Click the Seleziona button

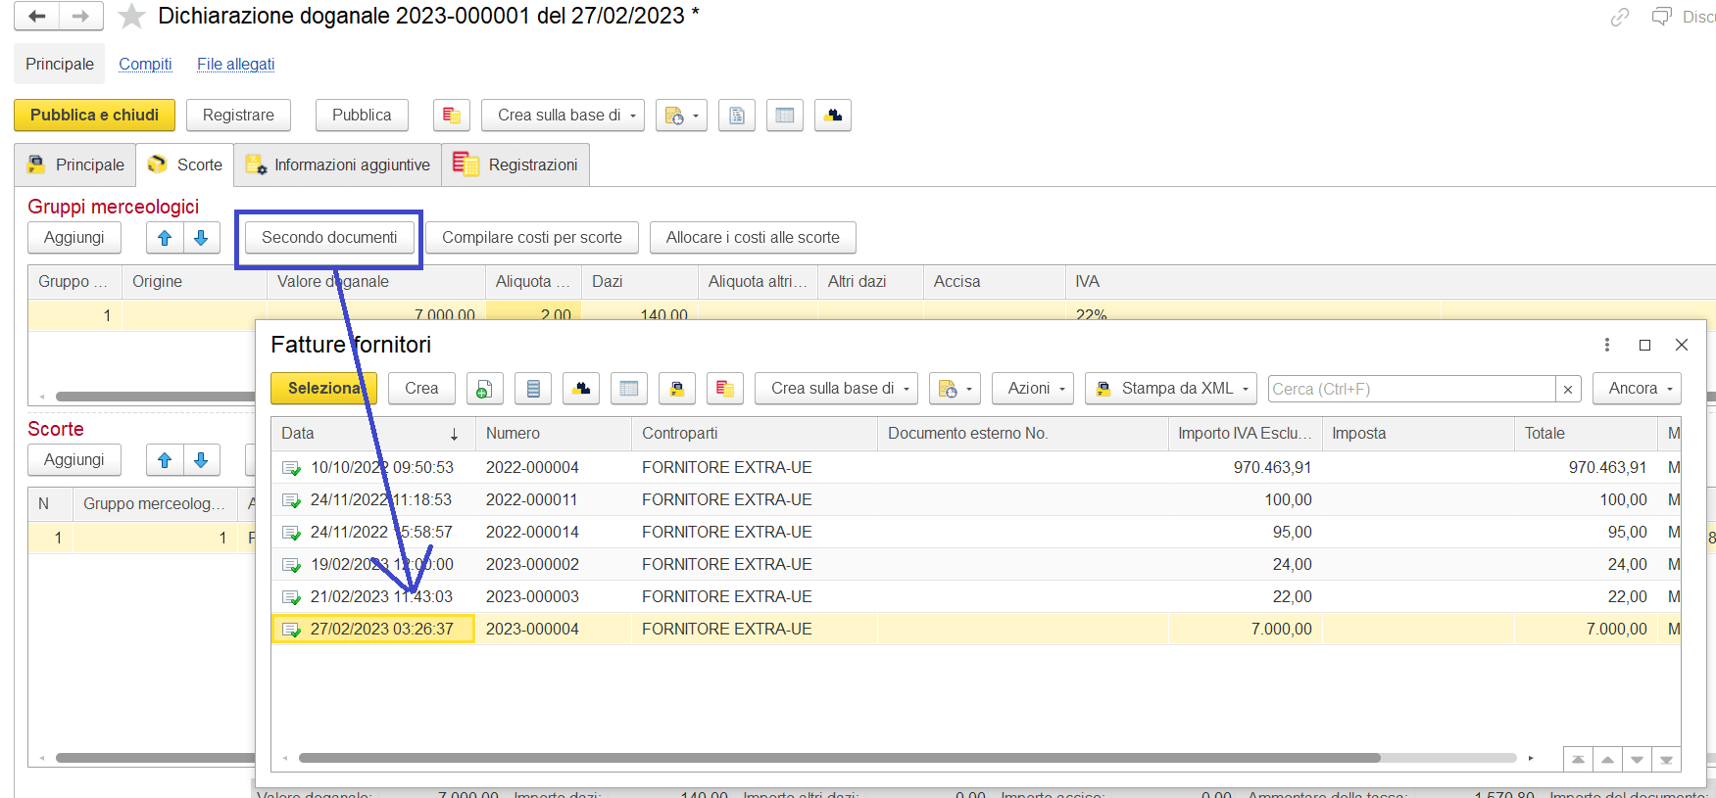323,389
